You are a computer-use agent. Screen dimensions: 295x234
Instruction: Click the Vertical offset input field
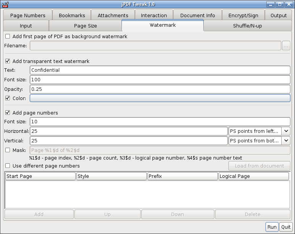129,140
